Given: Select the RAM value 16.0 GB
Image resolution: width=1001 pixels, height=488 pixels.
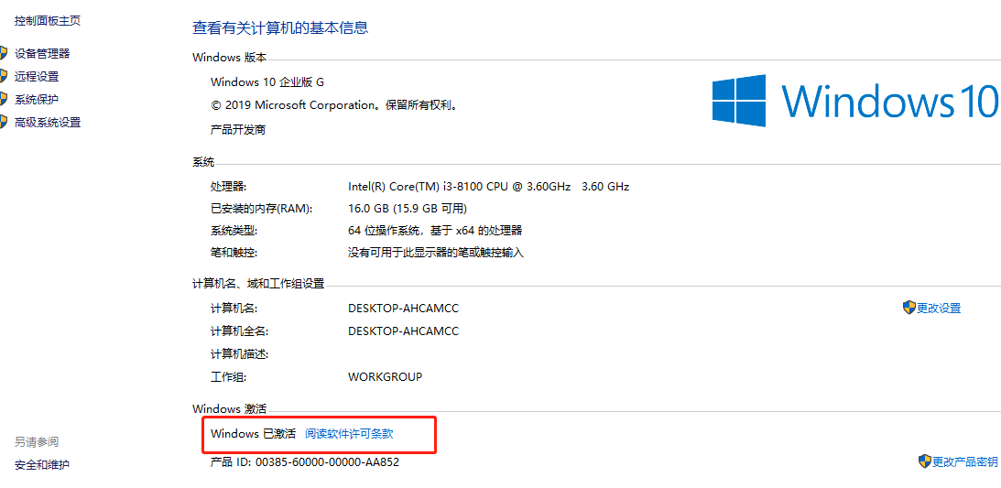Looking at the screenshot, I should click(408, 209).
